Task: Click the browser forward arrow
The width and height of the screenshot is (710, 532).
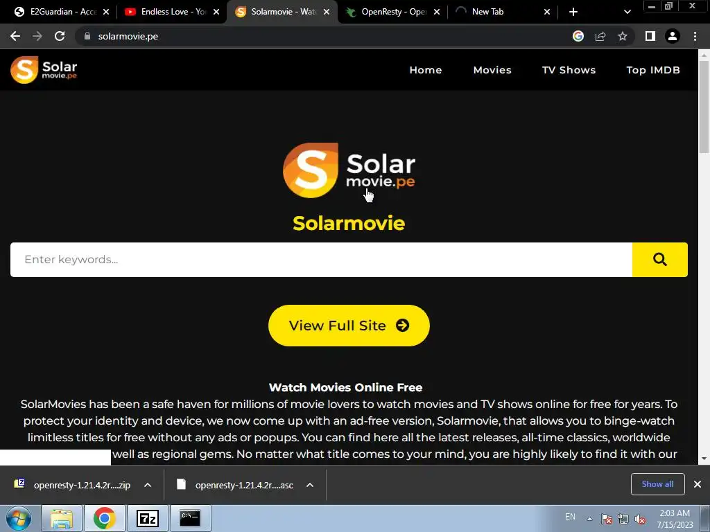Action: click(37, 36)
